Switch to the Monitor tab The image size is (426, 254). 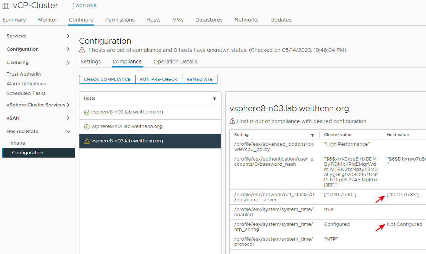pos(47,20)
